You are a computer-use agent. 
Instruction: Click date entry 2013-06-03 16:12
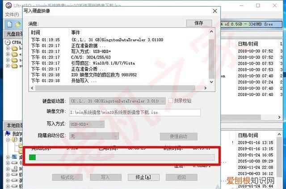pos(255,173)
